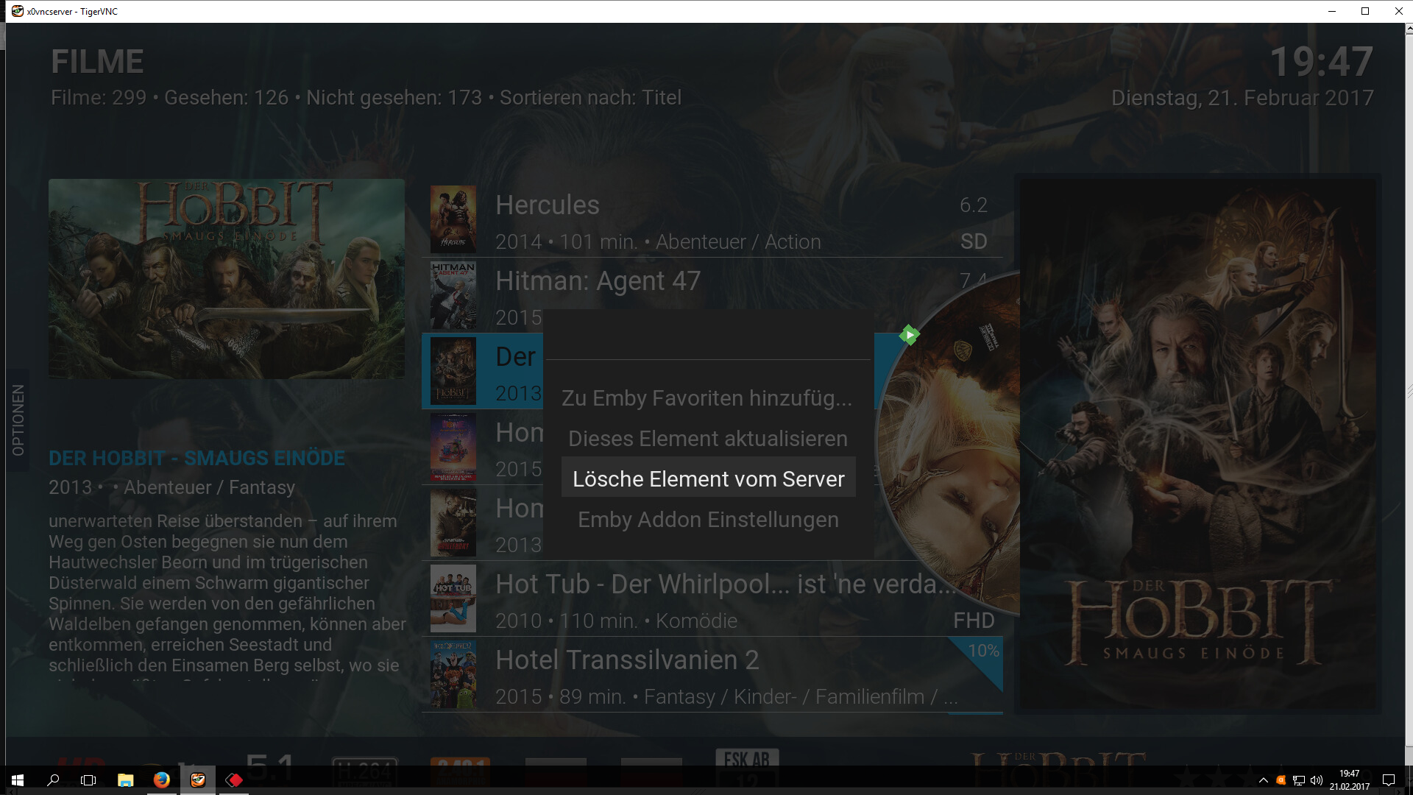Click the 10% progress badge on Hotel Transsilvanien

983,651
